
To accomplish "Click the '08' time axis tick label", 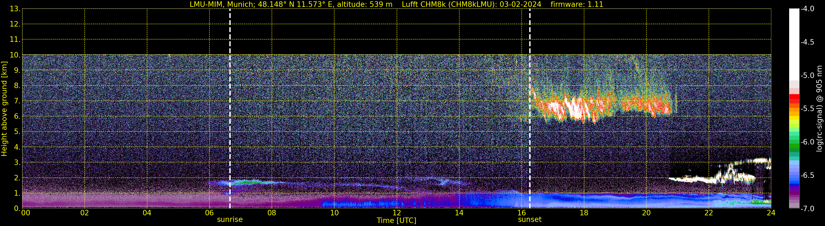I will coord(272,213).
